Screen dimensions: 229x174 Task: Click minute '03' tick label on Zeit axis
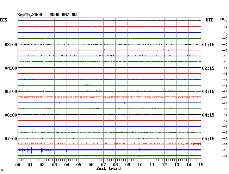(x=54, y=165)
